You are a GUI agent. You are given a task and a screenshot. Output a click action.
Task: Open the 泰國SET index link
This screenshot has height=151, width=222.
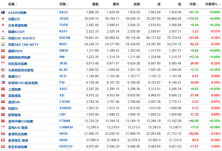coord(14,76)
